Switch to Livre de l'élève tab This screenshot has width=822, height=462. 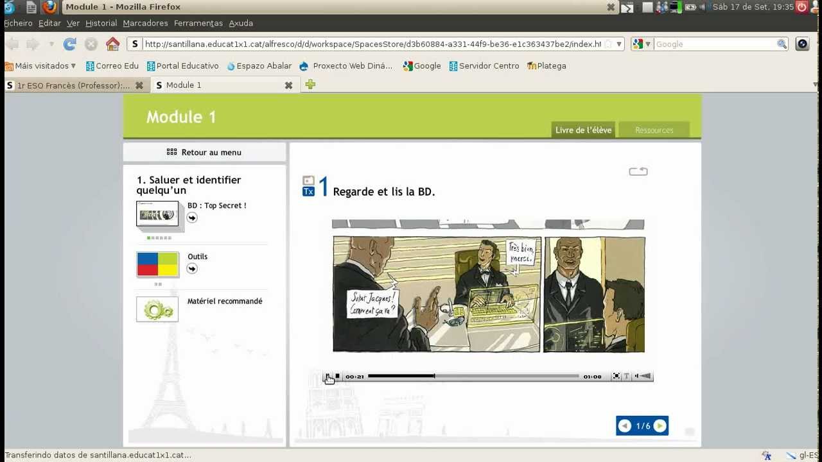pyautogui.click(x=583, y=130)
